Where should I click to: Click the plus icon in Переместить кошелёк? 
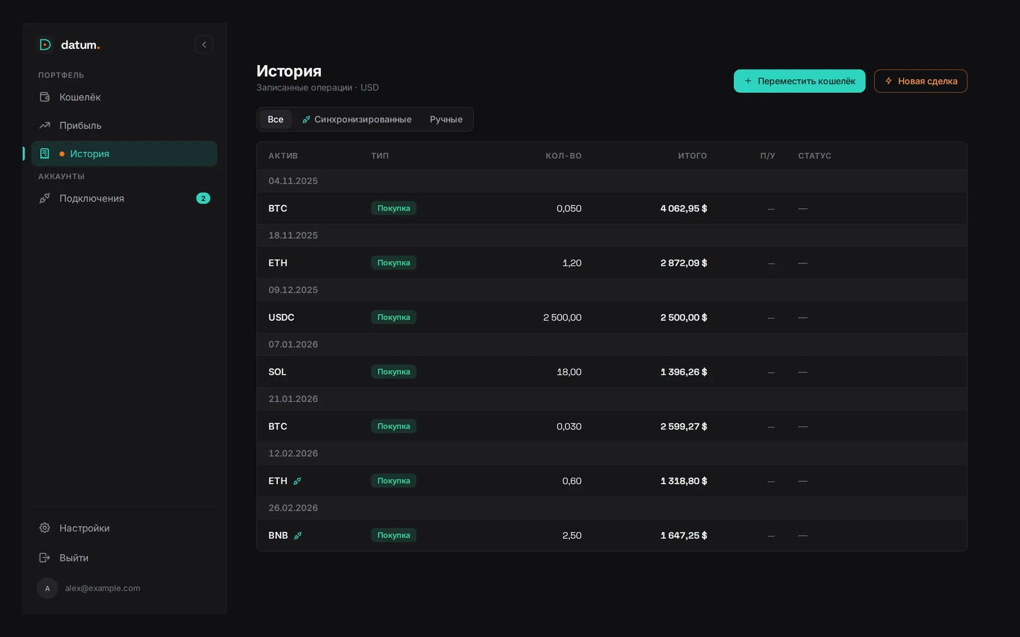tap(748, 81)
